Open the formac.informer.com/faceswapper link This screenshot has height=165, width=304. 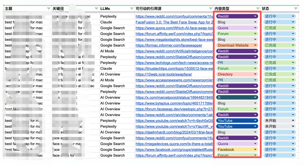tap(169, 45)
